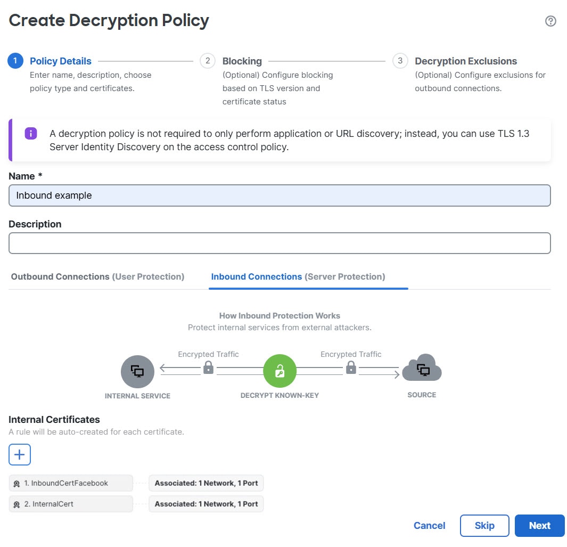Click the Skip button
This screenshot has height=547, width=567.
click(x=484, y=525)
